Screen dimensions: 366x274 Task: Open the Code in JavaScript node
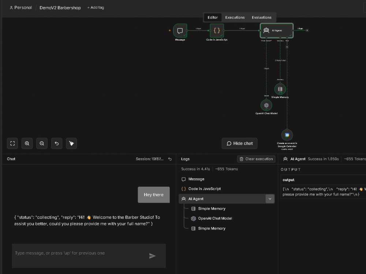click(x=217, y=31)
